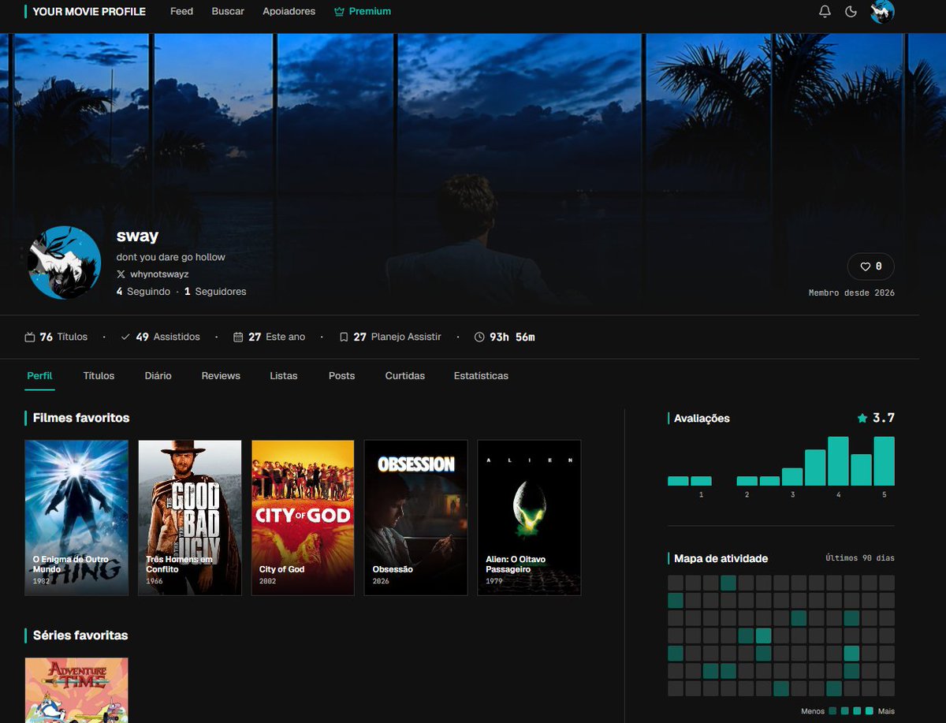Open the City of God poster

tap(303, 517)
